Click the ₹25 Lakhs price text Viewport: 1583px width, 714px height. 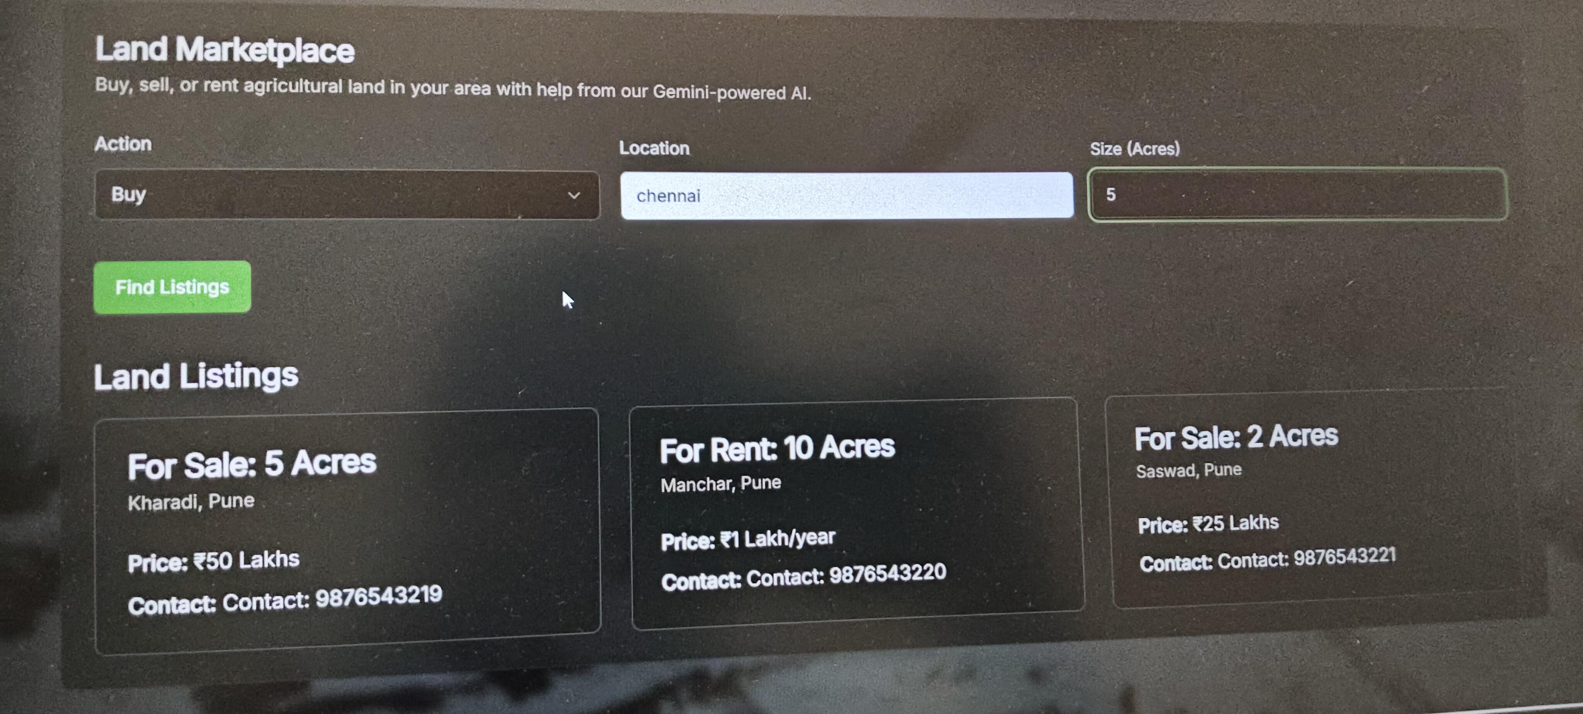pos(1235,523)
